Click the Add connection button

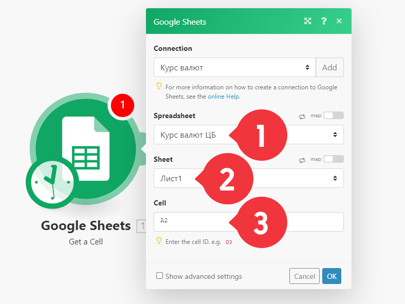(329, 67)
